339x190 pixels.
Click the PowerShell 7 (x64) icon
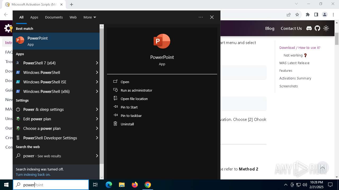[x=18, y=63]
